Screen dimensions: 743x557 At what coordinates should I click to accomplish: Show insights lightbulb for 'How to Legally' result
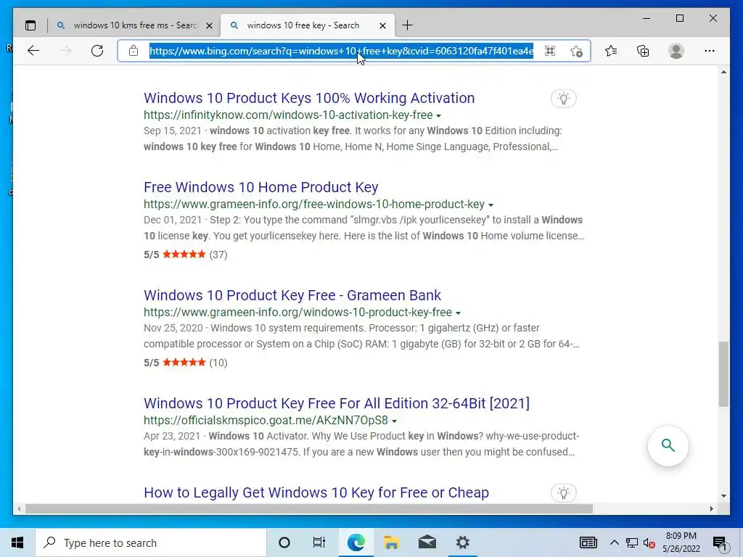point(563,493)
